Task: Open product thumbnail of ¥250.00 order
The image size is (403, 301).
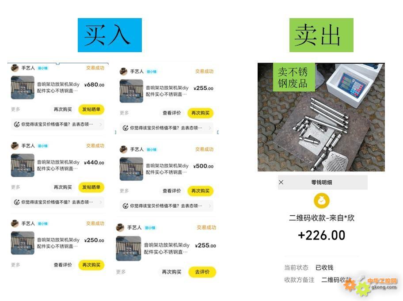Action: [x=23, y=243]
